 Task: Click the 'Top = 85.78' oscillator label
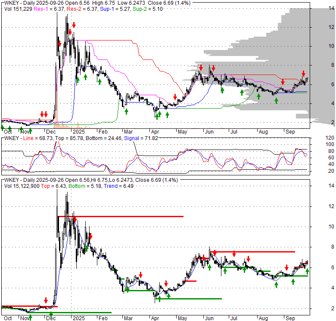pos(69,138)
